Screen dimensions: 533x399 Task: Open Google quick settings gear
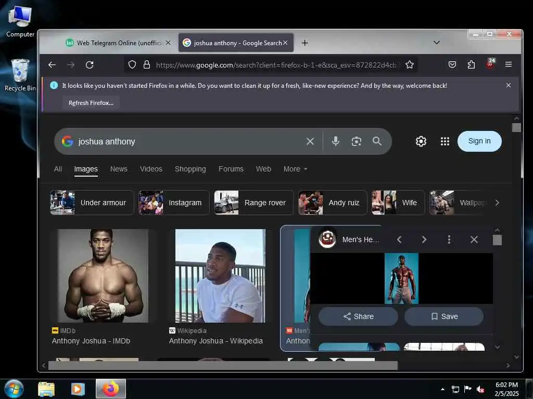[421, 141]
